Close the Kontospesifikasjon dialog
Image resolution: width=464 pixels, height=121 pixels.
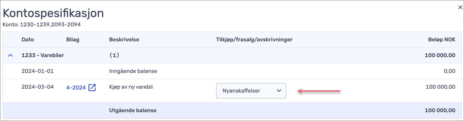point(460,7)
